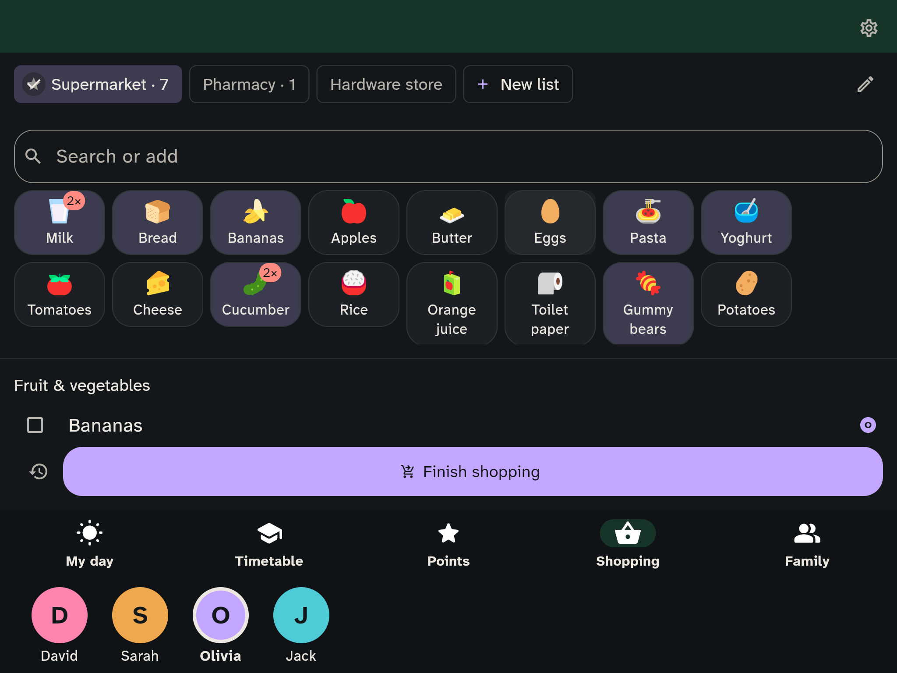Add Butter to the list
The width and height of the screenshot is (897, 673).
point(452,223)
